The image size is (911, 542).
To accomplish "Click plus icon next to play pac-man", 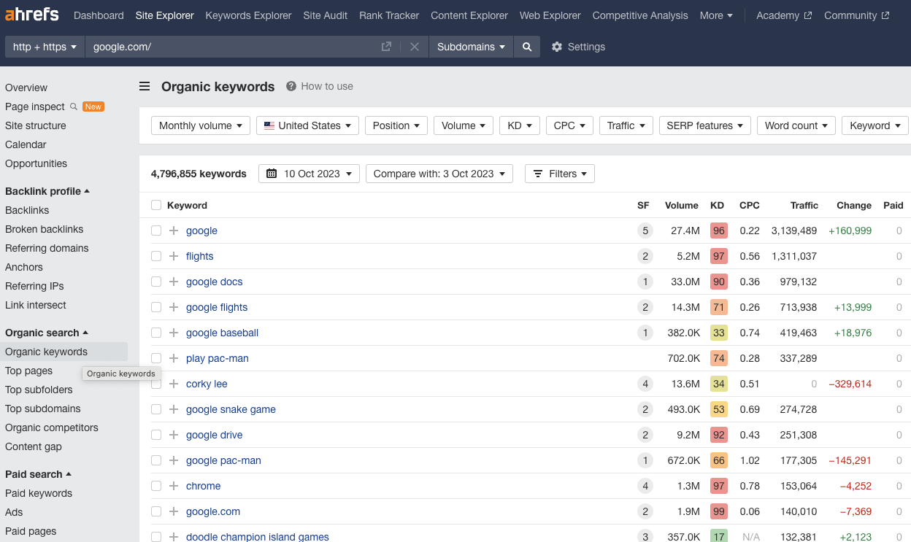I will (x=174, y=358).
